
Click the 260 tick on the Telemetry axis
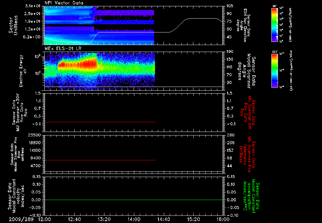point(230,135)
